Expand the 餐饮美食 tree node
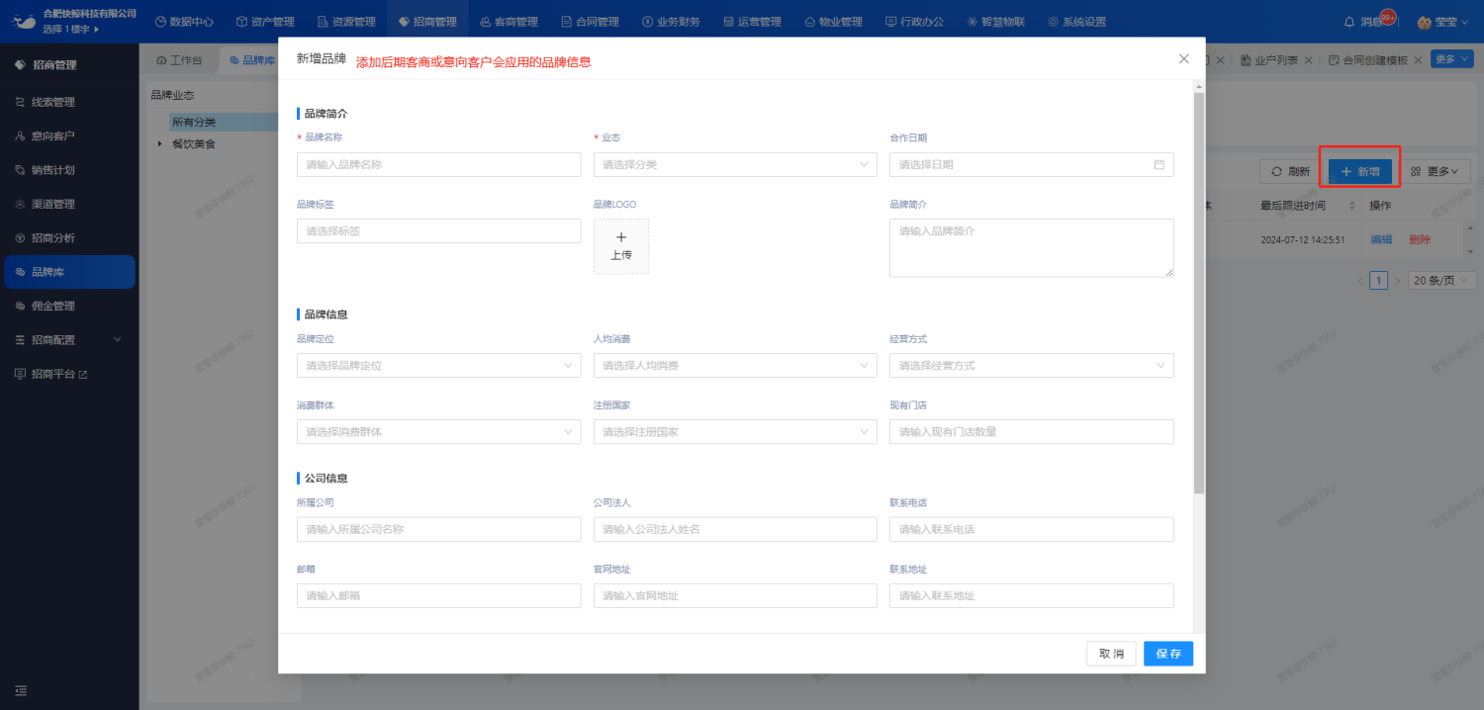Image resolution: width=1484 pixels, height=710 pixels. click(x=160, y=144)
